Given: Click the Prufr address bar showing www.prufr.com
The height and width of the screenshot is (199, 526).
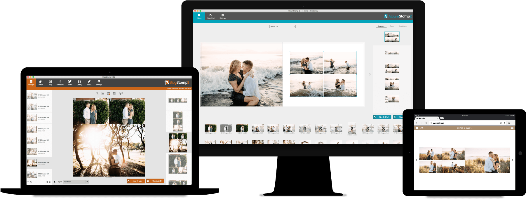Looking at the screenshot, I should point(464,123).
